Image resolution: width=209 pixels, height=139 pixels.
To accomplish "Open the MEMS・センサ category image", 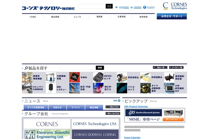I will click(98, 77).
